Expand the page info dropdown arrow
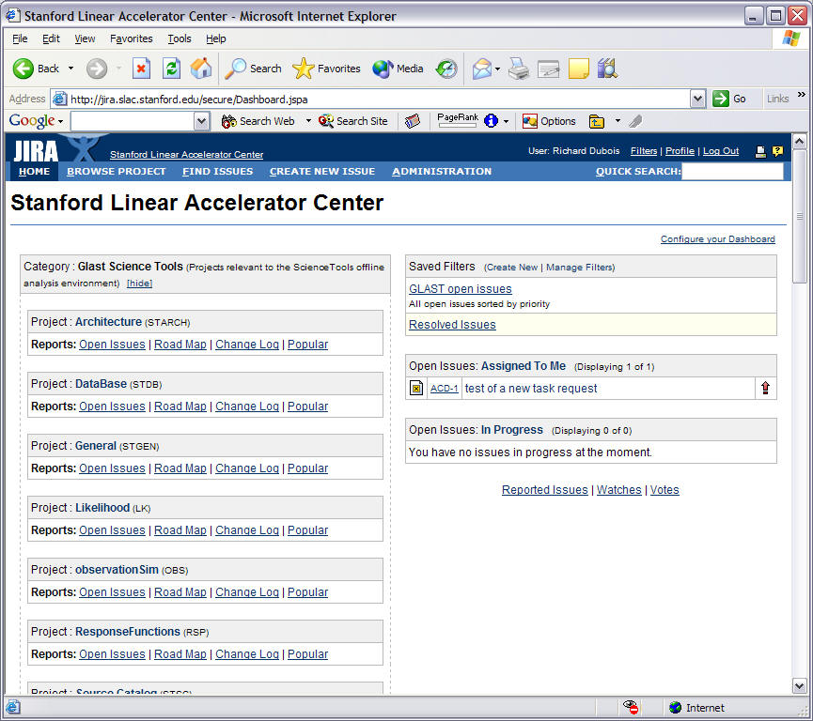 point(506,122)
